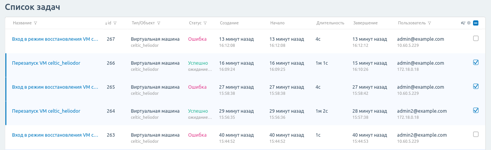491x150 pixels.
Task: Click admin2@example.com in row 264
Action: (x=422, y=111)
